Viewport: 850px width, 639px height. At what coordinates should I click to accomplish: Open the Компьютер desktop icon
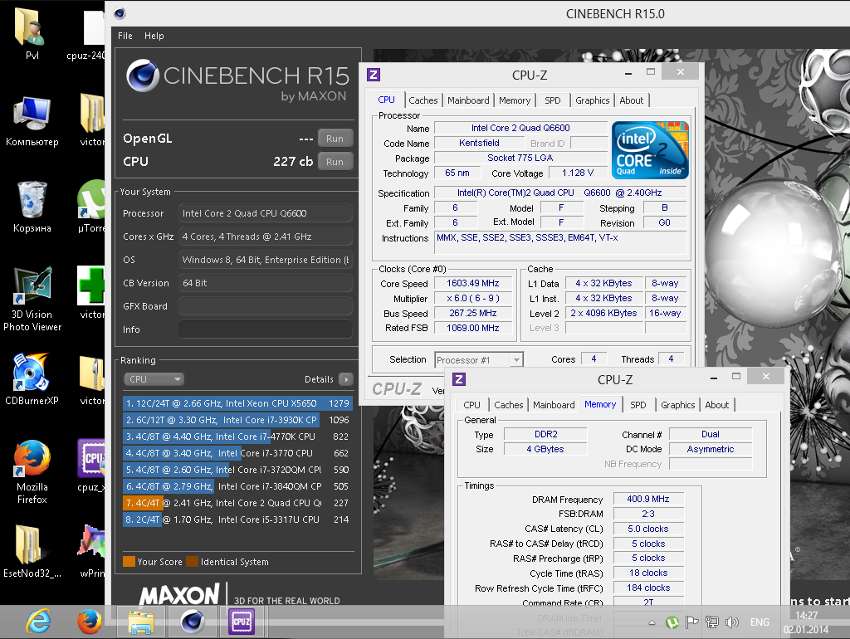(x=32, y=122)
